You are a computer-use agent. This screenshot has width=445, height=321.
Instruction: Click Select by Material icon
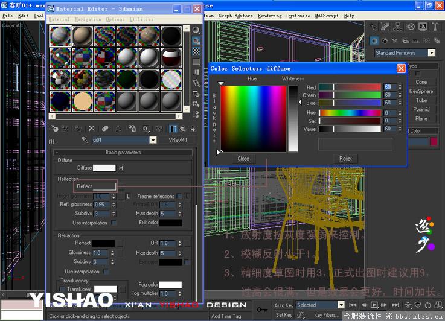(x=196, y=104)
